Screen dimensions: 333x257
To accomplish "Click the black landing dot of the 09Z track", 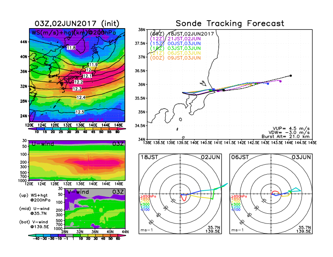I will click(x=291, y=76).
